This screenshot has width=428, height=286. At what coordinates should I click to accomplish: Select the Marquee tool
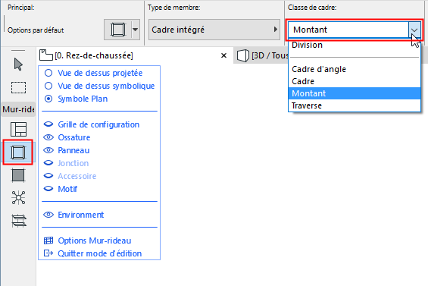pos(18,87)
